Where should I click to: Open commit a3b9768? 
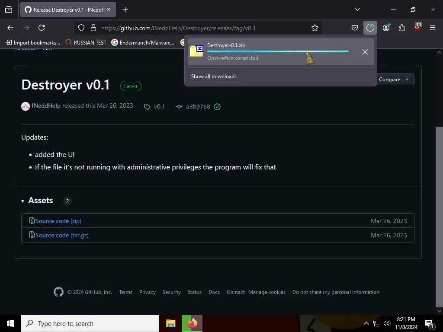point(198,107)
